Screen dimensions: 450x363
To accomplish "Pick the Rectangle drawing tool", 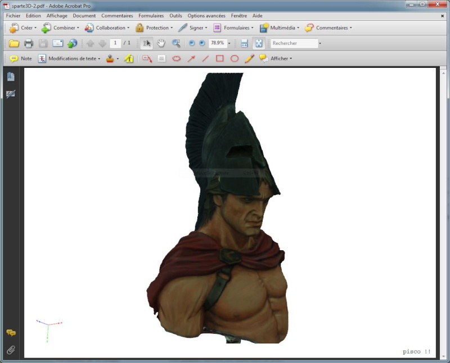I will click(x=220, y=58).
